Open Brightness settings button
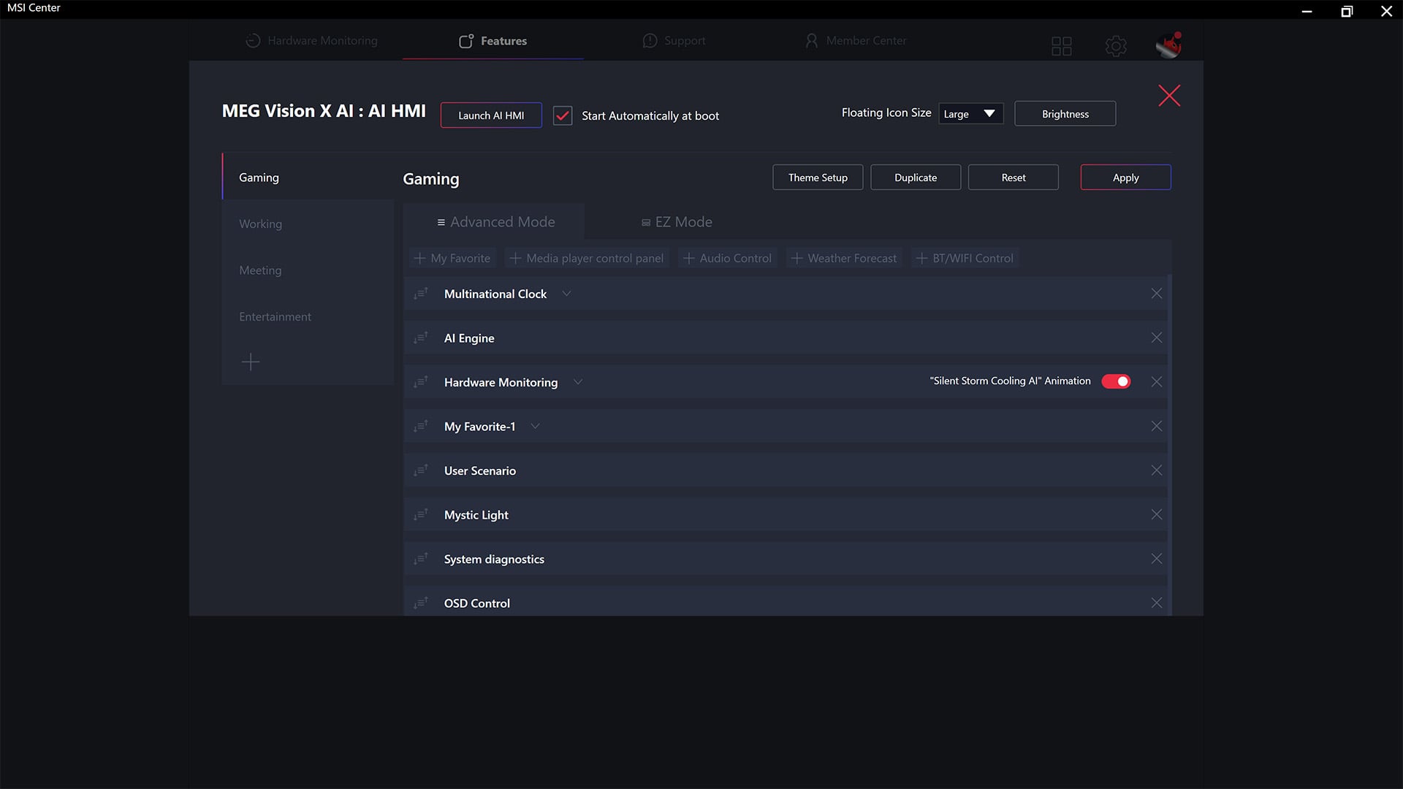This screenshot has height=789, width=1403. click(1065, 114)
